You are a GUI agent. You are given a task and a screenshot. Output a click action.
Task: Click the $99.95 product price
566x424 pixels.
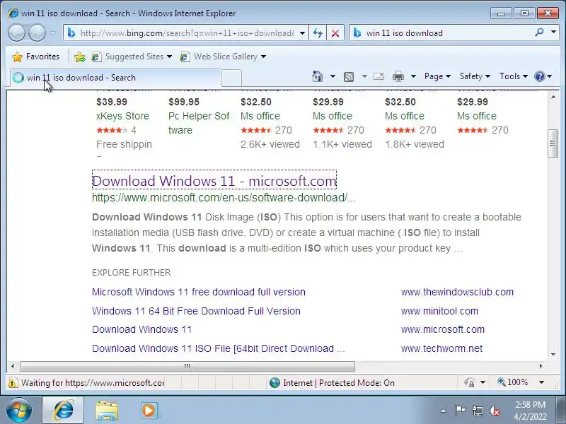pyautogui.click(x=184, y=102)
